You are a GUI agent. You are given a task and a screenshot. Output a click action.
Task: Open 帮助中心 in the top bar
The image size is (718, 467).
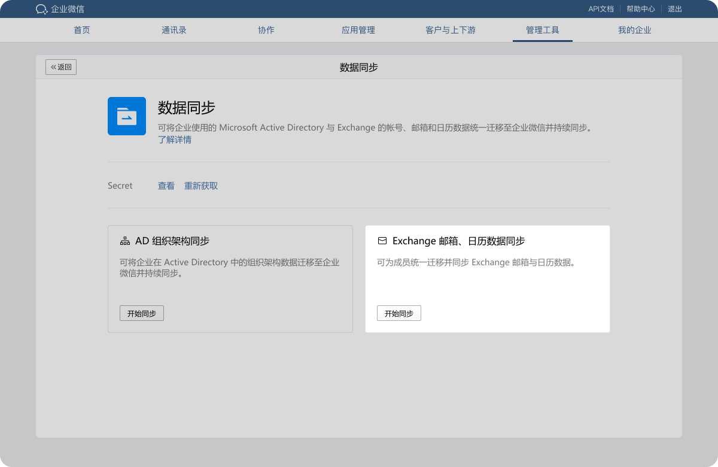tap(640, 9)
